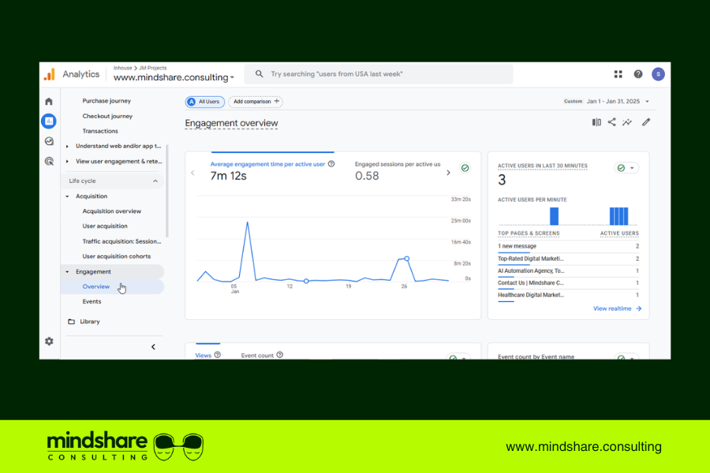
Task: Follow the View realtime link
Action: pyautogui.click(x=617, y=308)
